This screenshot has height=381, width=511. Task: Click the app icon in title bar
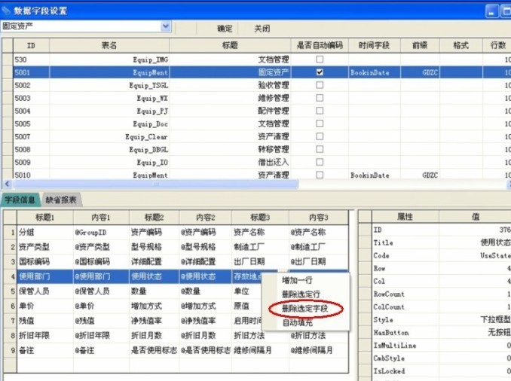(x=7, y=10)
